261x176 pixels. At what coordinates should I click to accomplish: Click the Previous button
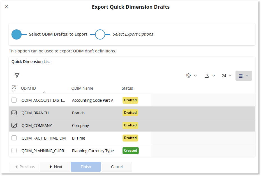24,167
